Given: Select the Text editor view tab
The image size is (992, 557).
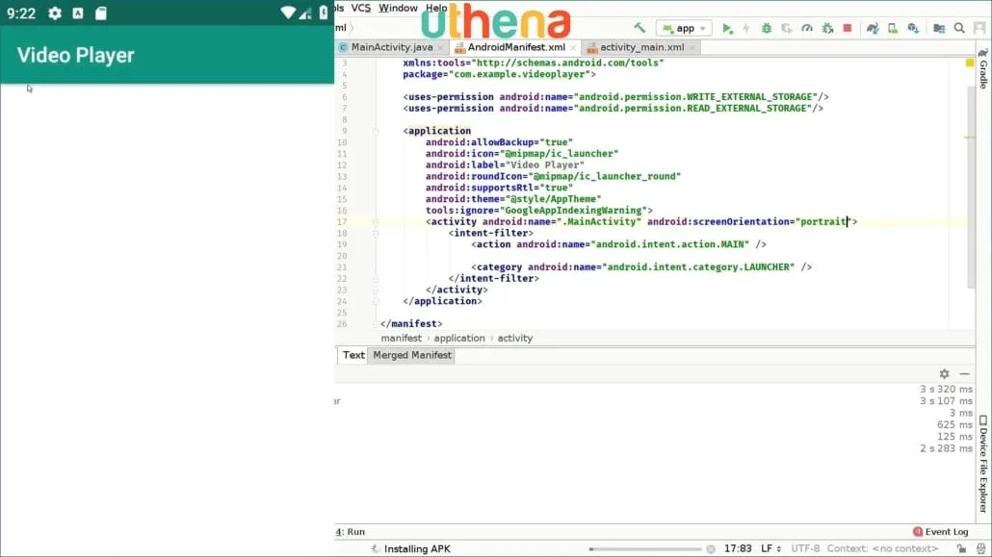Looking at the screenshot, I should click(x=353, y=355).
